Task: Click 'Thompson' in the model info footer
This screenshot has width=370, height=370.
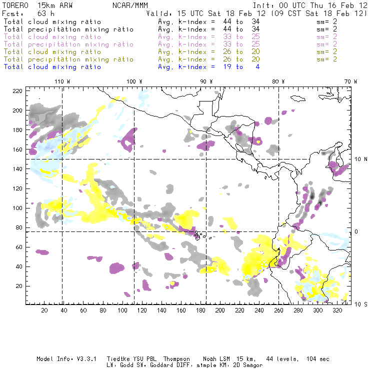Action: (176, 359)
